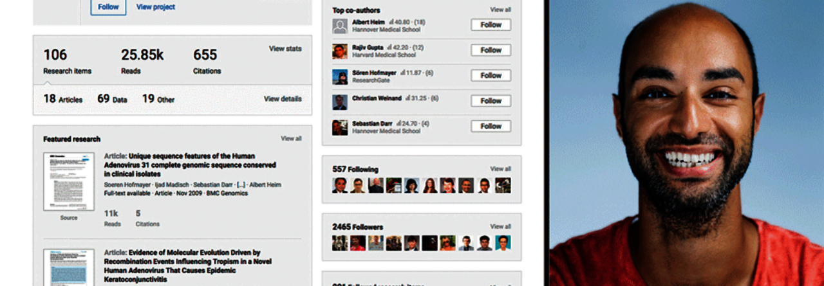This screenshot has height=286, width=824.
Task: Click Albert Heim's placeholder avatar icon
Action: pos(340,26)
